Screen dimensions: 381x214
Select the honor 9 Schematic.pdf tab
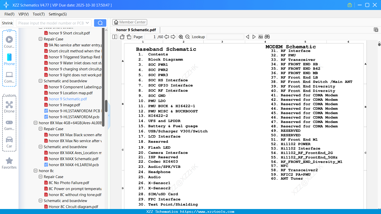coord(136,30)
